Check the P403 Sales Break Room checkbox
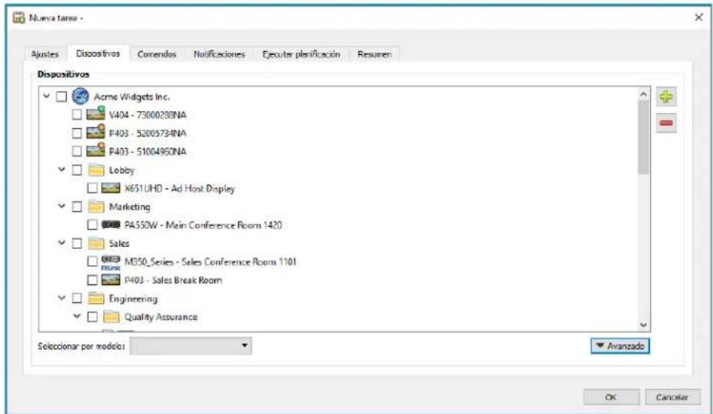This screenshot has width=713, height=414. [x=93, y=280]
